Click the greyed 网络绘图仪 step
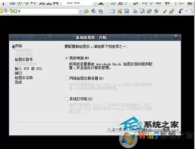The width and height of the screenshot is (196, 149). (24, 50)
